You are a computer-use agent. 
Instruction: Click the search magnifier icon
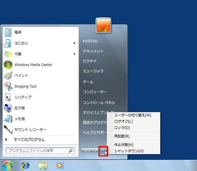point(71,151)
